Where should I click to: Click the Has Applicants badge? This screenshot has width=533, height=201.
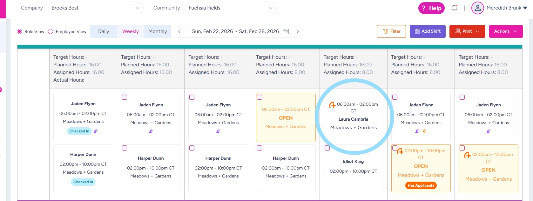[421, 185]
